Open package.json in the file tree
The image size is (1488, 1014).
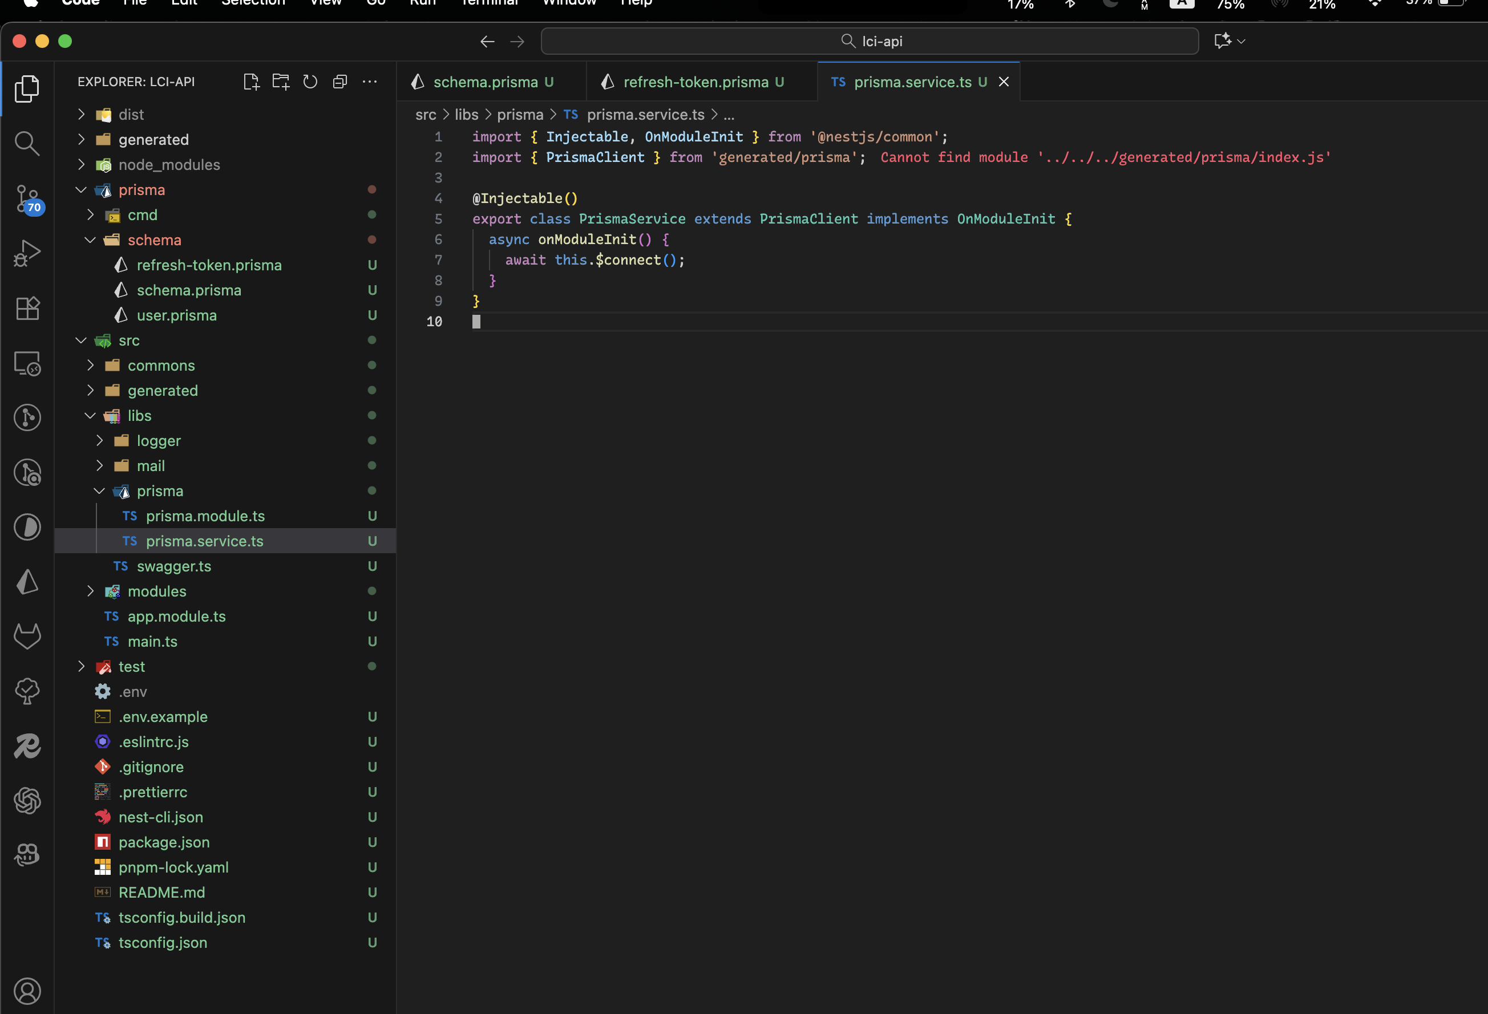click(x=164, y=842)
